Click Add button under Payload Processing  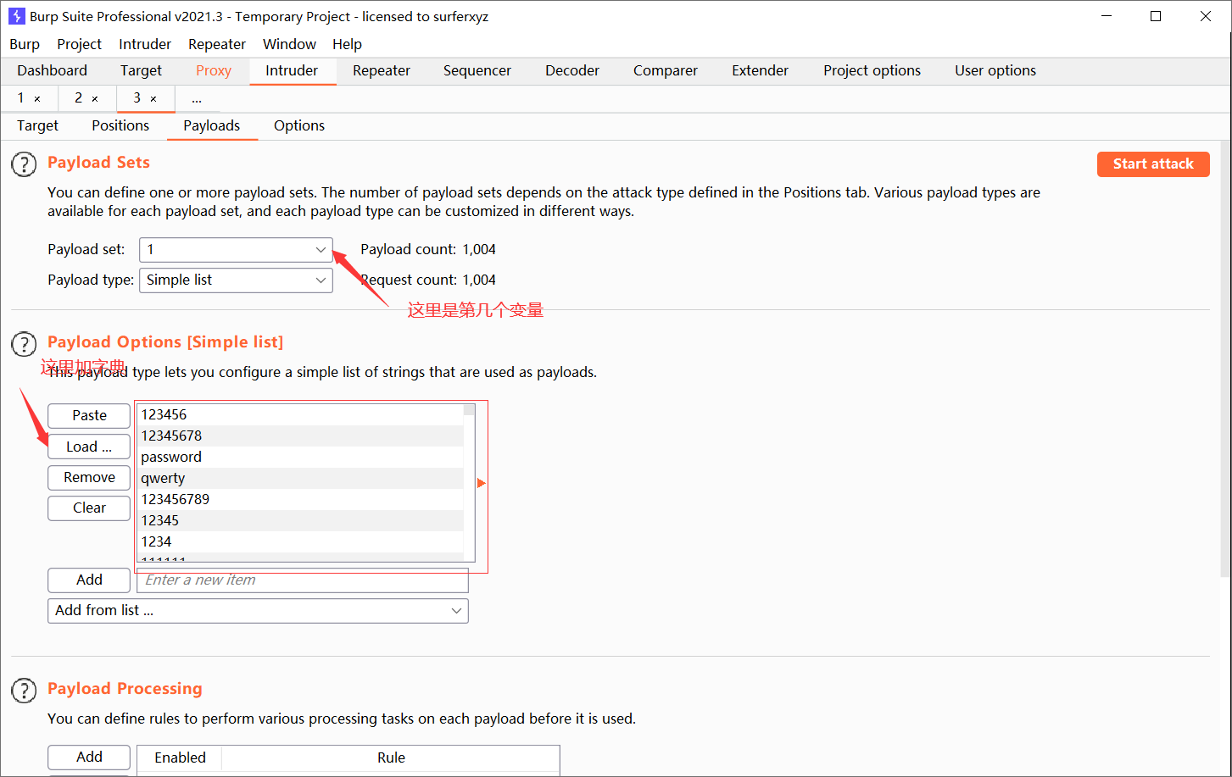pyautogui.click(x=89, y=757)
